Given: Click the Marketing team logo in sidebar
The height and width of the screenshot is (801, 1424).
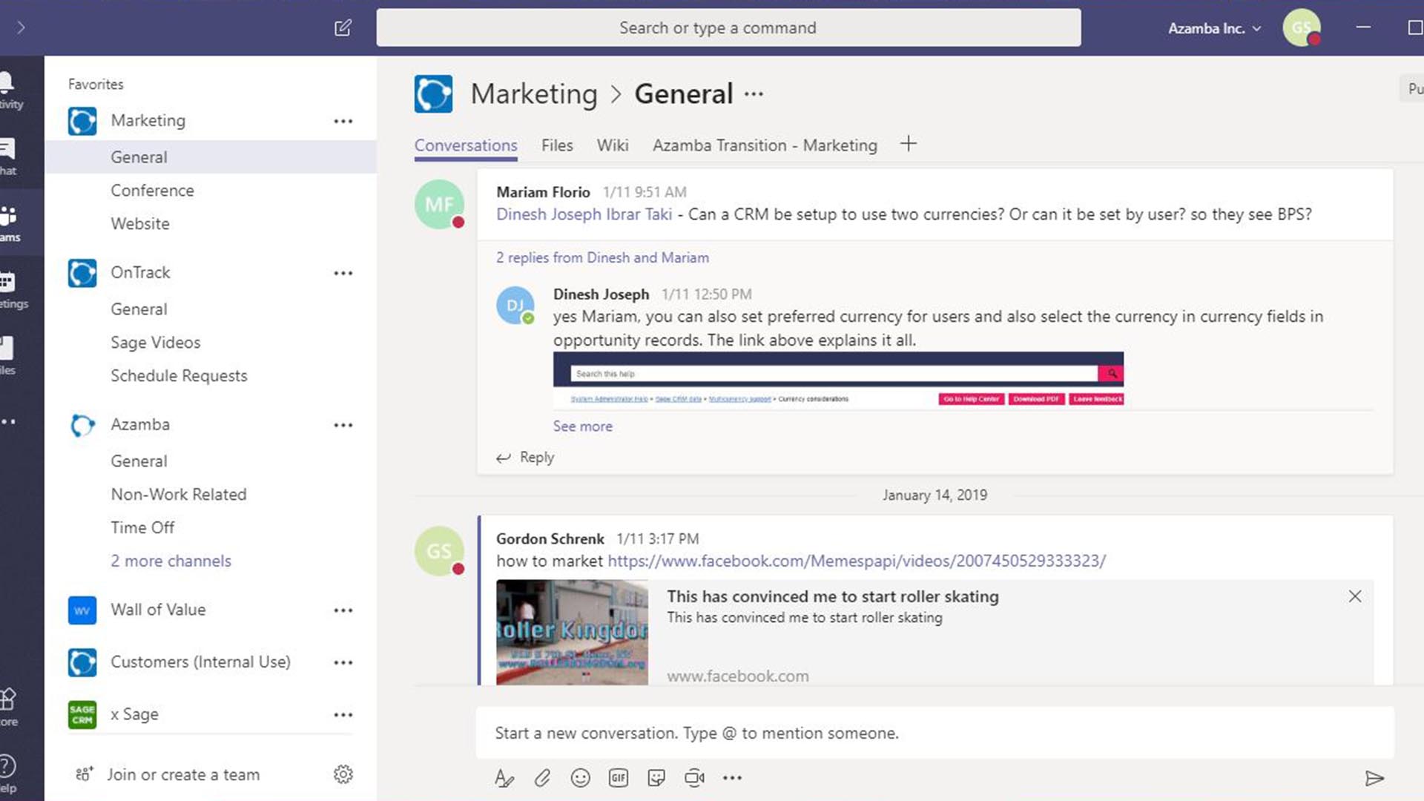Looking at the screenshot, I should click(x=82, y=121).
